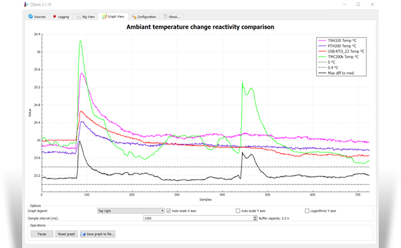The width and height of the screenshot is (401, 248).
Task: Enable Auto-scale Y axis checkbox
Action: tap(238, 210)
